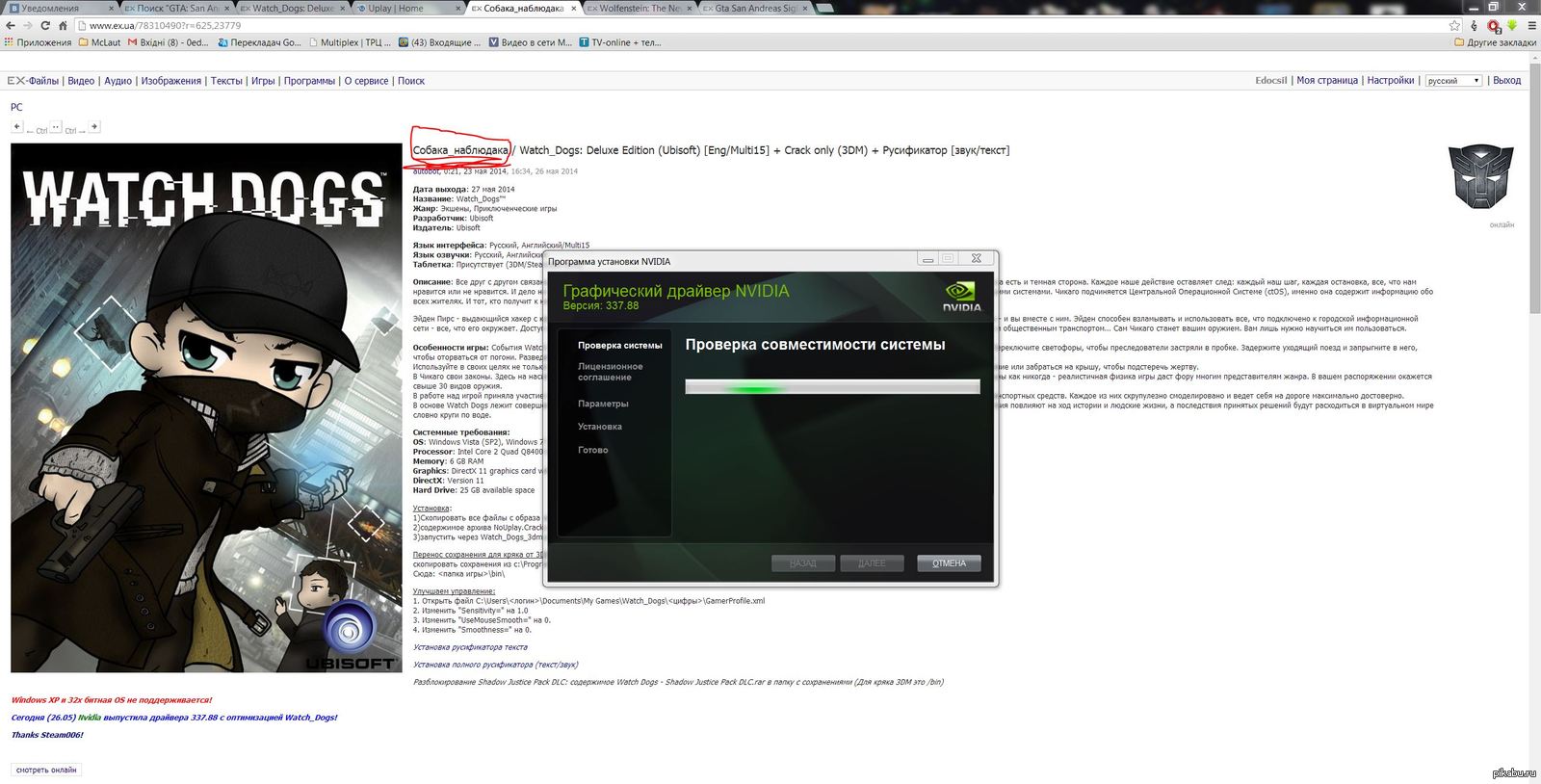Open the Поиск search page

point(411,81)
